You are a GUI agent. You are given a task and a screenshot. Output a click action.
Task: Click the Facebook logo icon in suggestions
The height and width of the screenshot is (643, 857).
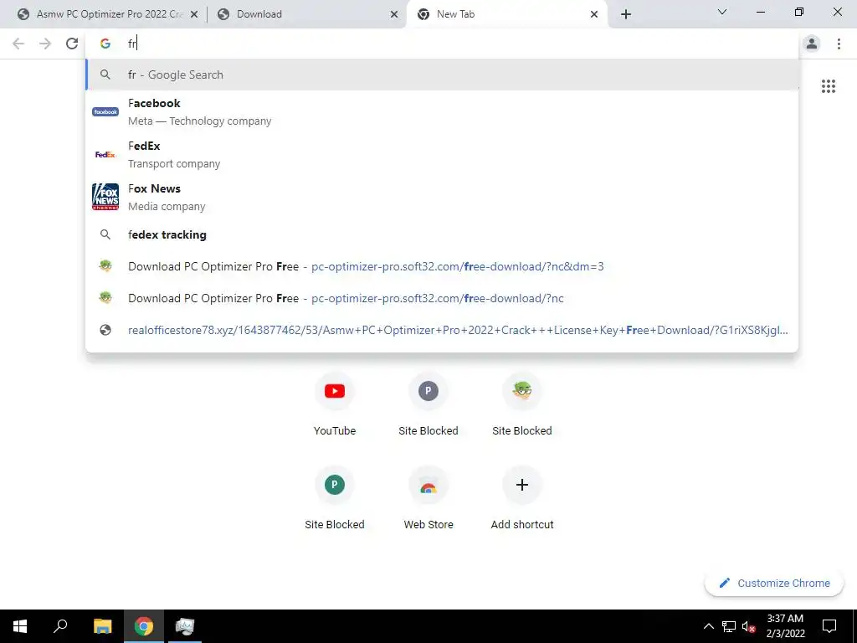tap(105, 111)
